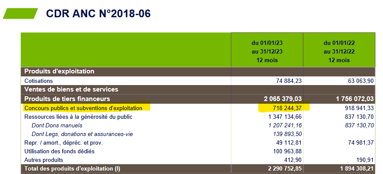Select the Ventes de biens et de services heading
The height and width of the screenshot is (174, 383).
pyautogui.click(x=71, y=89)
